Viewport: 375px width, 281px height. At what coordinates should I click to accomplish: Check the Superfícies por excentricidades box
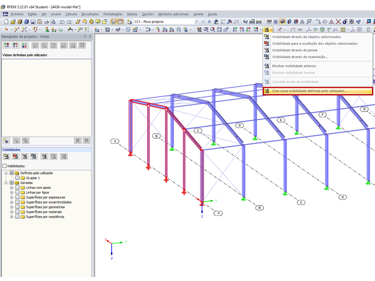point(17,202)
